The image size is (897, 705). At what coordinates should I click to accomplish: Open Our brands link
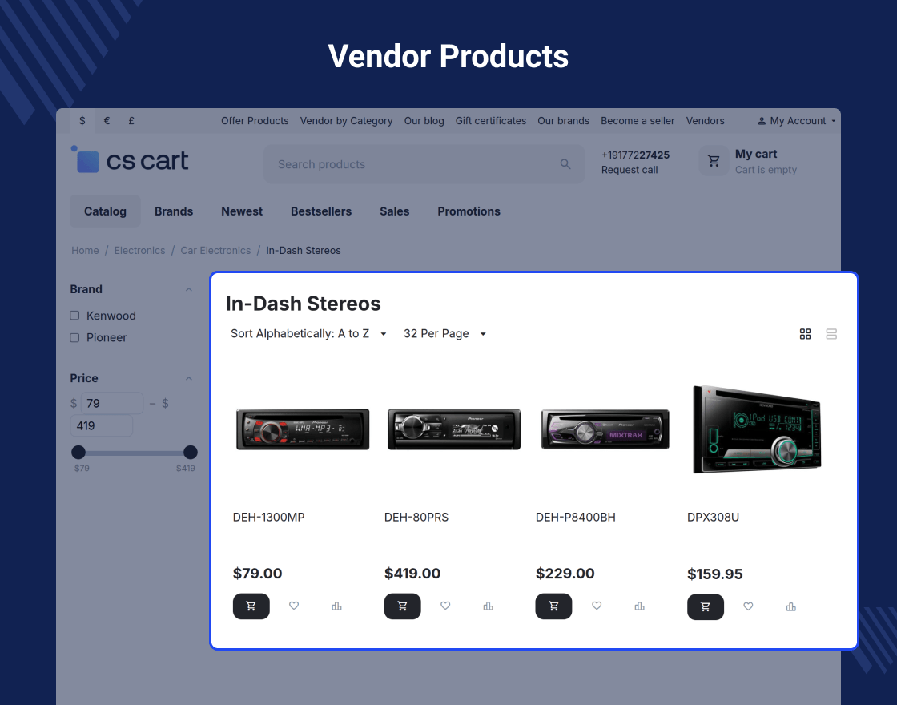(x=564, y=121)
